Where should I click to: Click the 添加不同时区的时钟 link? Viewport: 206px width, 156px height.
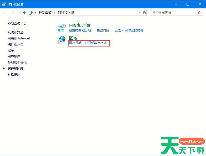click(x=129, y=30)
